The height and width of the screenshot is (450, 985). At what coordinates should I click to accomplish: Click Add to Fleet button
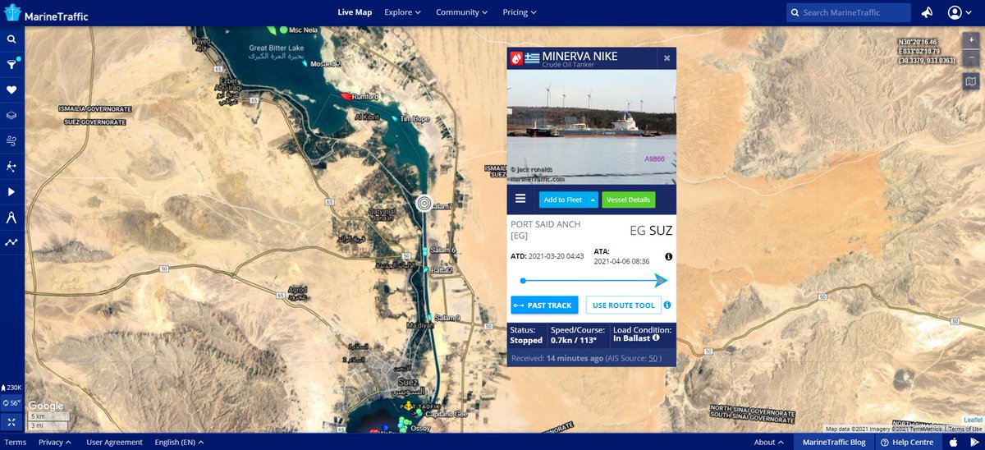pyautogui.click(x=563, y=200)
